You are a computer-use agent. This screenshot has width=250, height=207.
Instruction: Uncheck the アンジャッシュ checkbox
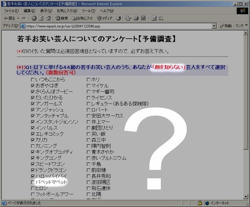click(x=33, y=110)
